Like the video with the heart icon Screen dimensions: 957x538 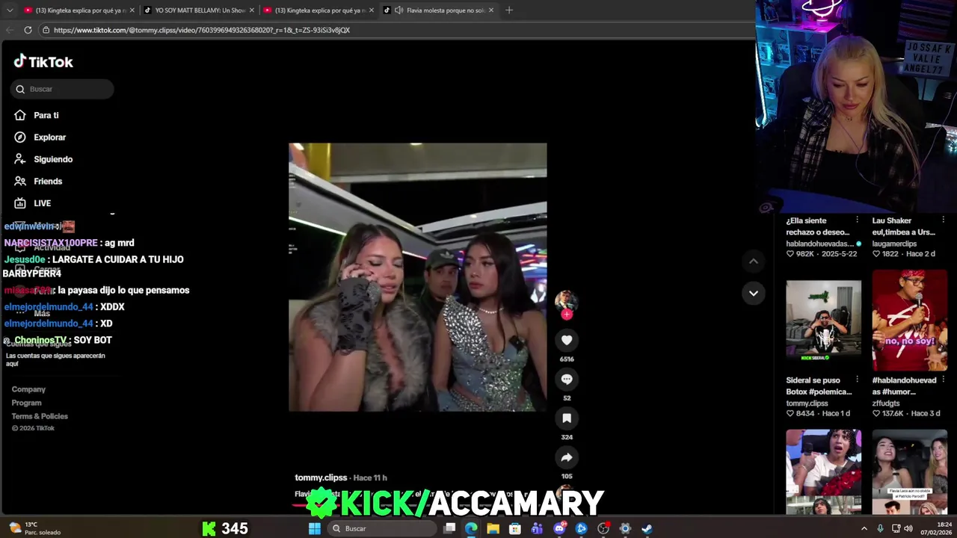(567, 341)
